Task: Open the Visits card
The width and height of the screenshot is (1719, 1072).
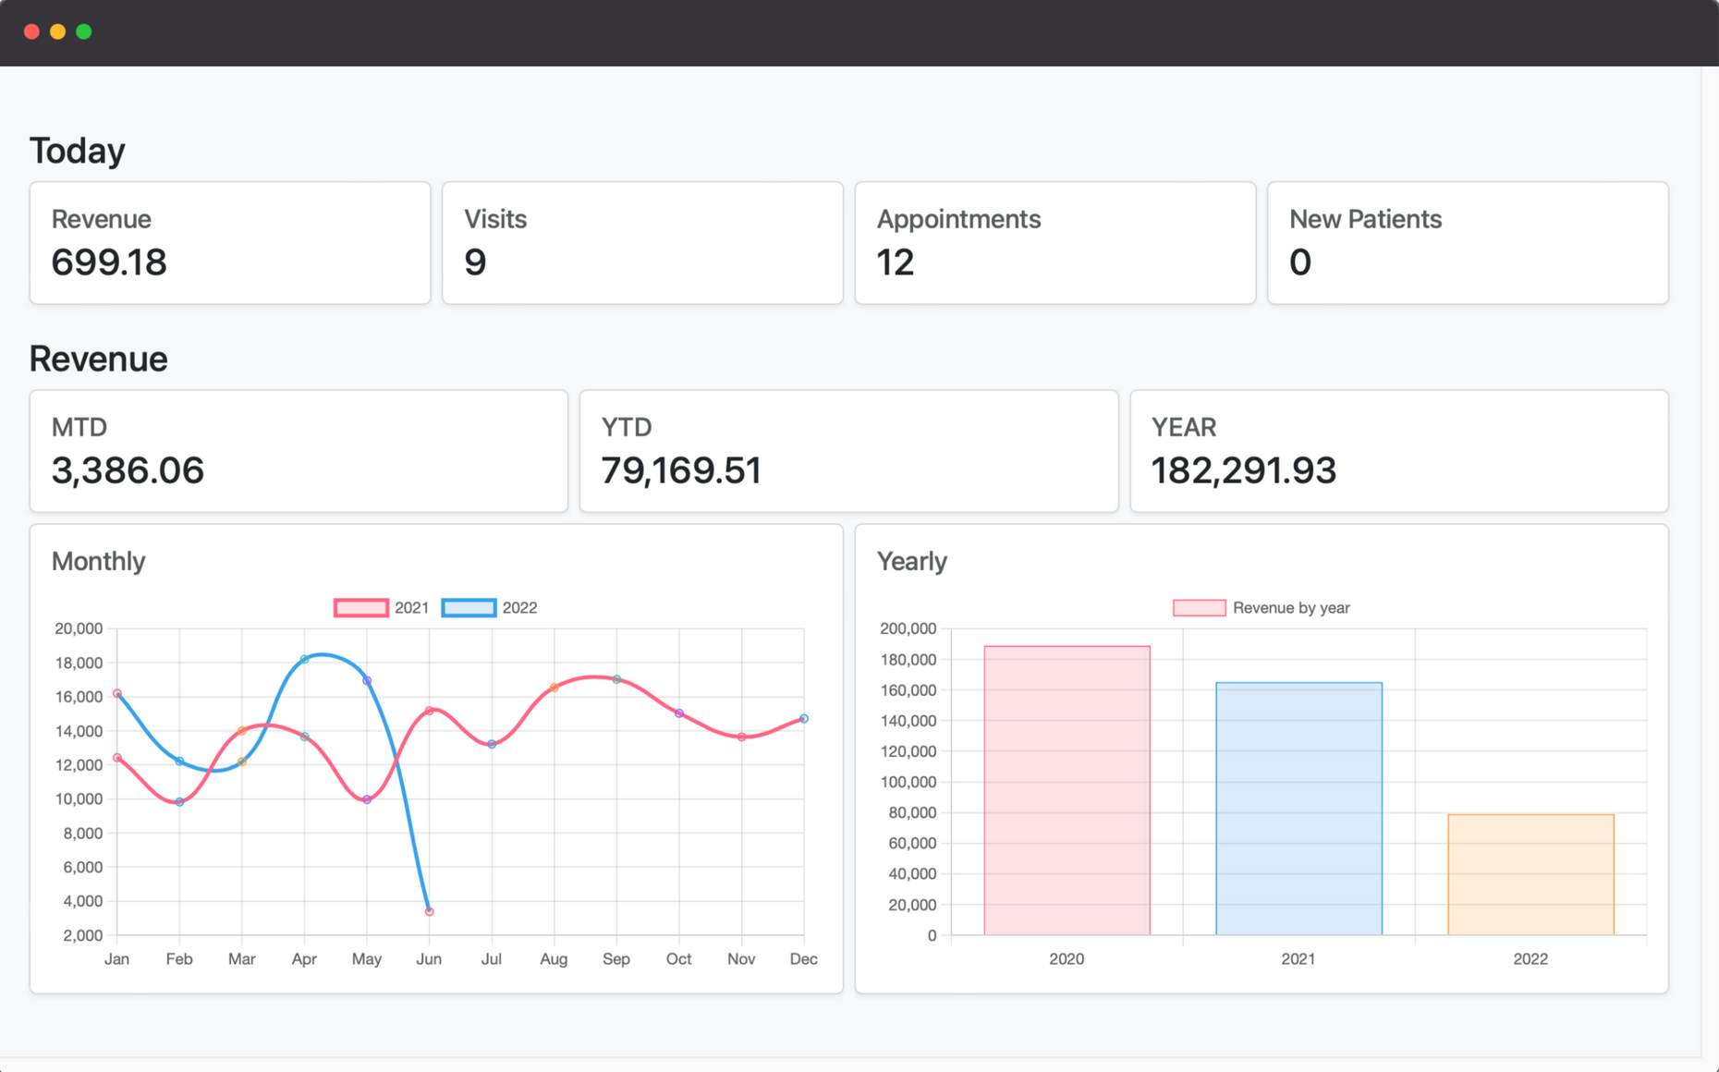Action: click(642, 243)
